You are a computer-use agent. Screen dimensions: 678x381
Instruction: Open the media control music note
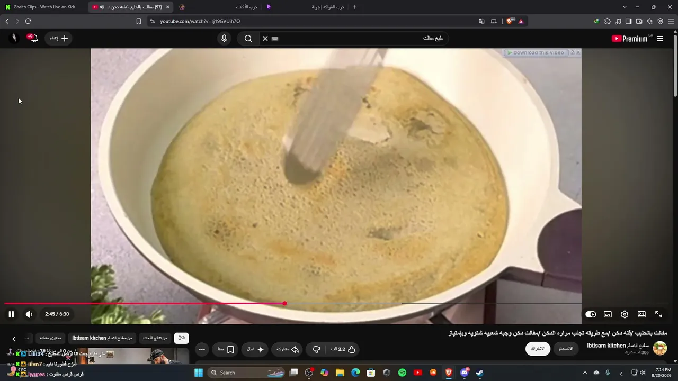click(x=618, y=21)
